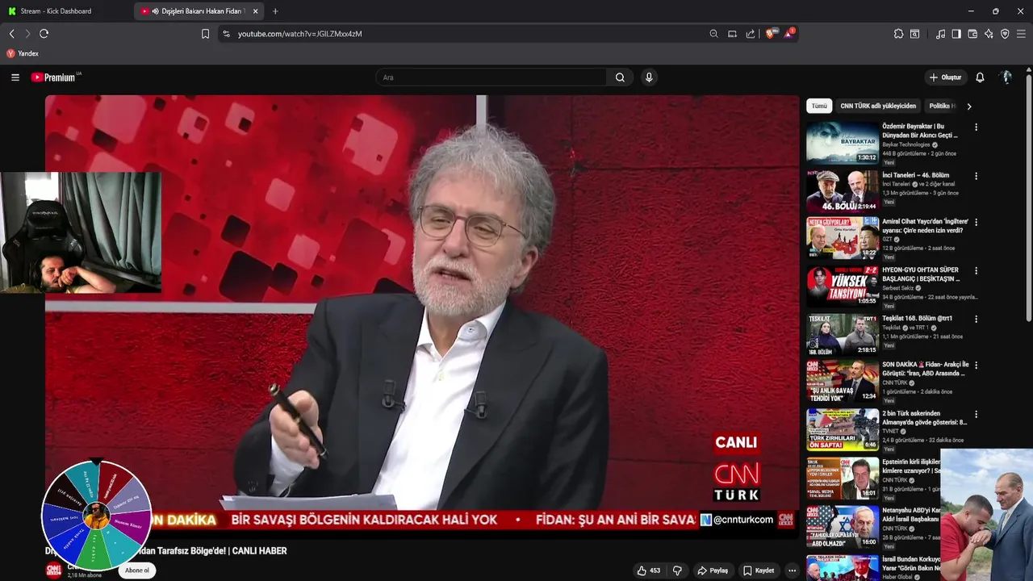Screen dimensions: 1033x581
Task: Click the Kaydet save button
Action: tap(759, 571)
